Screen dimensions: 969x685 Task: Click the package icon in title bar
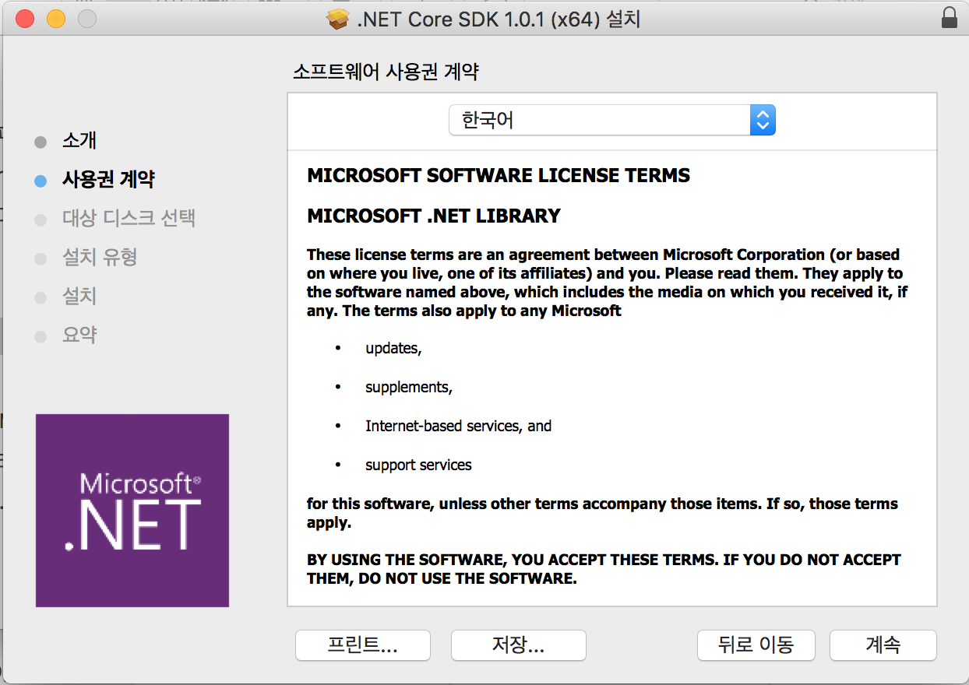coord(337,19)
